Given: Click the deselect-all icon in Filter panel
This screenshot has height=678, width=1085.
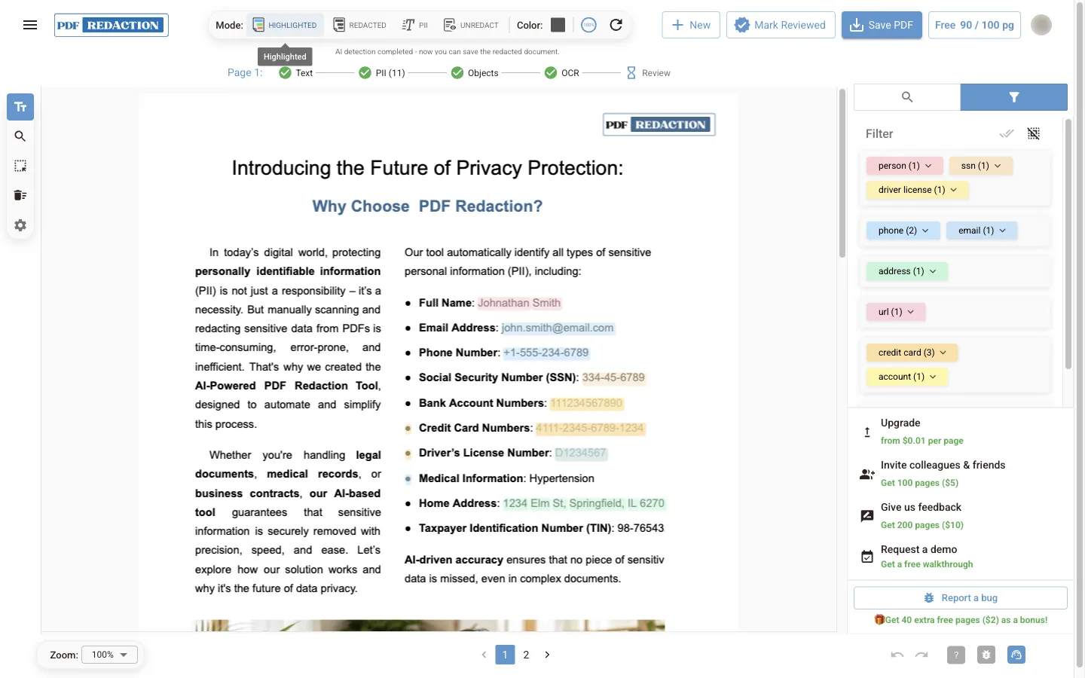Looking at the screenshot, I should [x=1034, y=133].
